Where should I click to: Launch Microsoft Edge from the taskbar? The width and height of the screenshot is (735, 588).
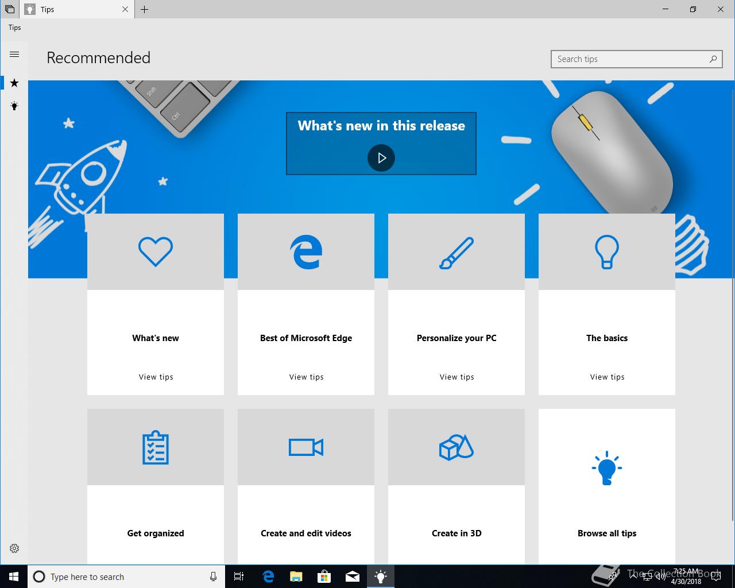tap(268, 577)
